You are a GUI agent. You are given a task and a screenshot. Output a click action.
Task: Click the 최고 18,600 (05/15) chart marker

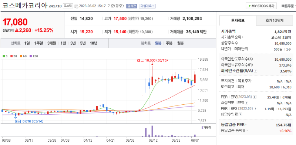tap(152, 60)
